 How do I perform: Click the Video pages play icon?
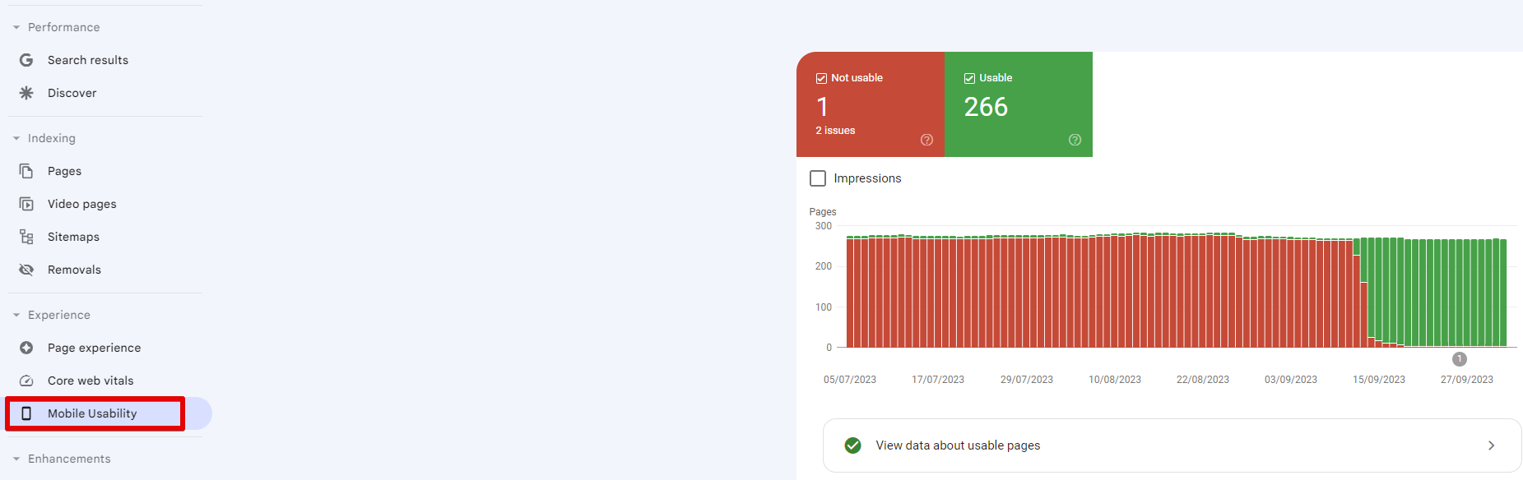tap(26, 204)
